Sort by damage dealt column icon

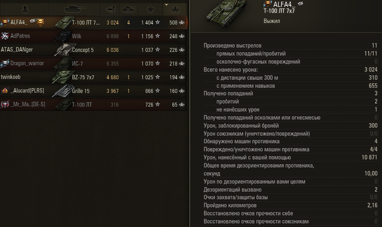pos(110,10)
